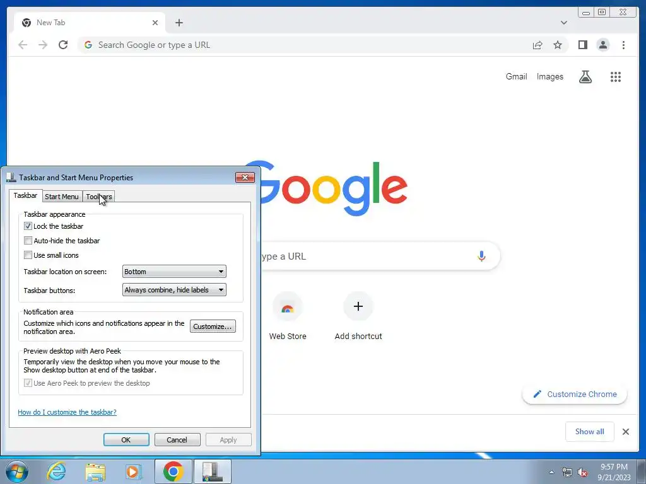Click the muted volume tray icon
Screen dimensions: 646x484
point(582,472)
